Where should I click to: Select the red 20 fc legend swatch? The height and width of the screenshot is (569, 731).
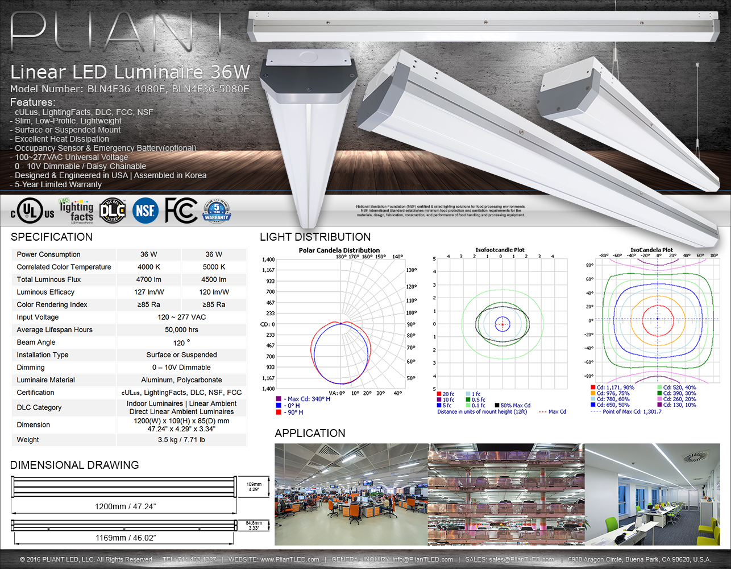[x=439, y=394]
